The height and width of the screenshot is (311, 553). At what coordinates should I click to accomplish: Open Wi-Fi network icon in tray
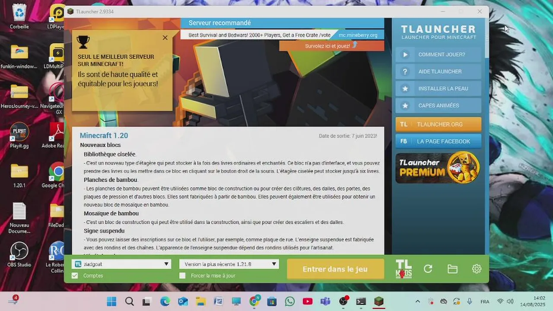(500, 301)
